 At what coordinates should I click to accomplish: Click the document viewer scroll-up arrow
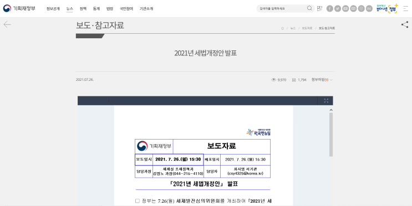331,110
